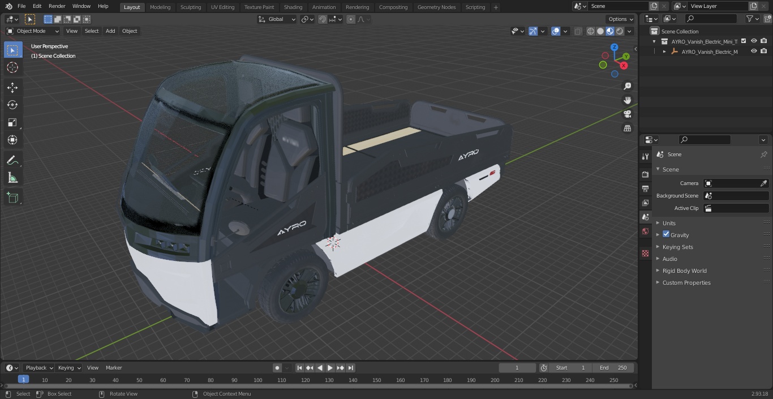Viewport: 773px width, 399px height.
Task: Open the Texture properties tab
Action: click(x=645, y=253)
